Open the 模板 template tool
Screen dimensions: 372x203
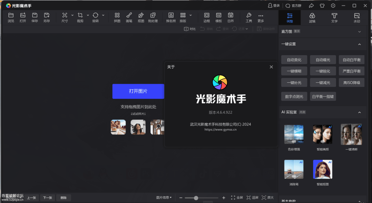pyautogui.click(x=218, y=18)
